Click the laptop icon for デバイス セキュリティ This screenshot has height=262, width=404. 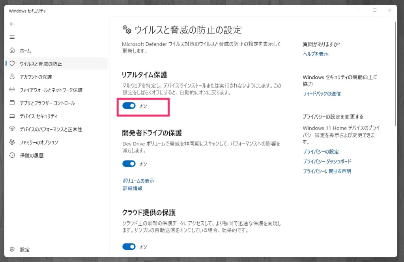12,116
